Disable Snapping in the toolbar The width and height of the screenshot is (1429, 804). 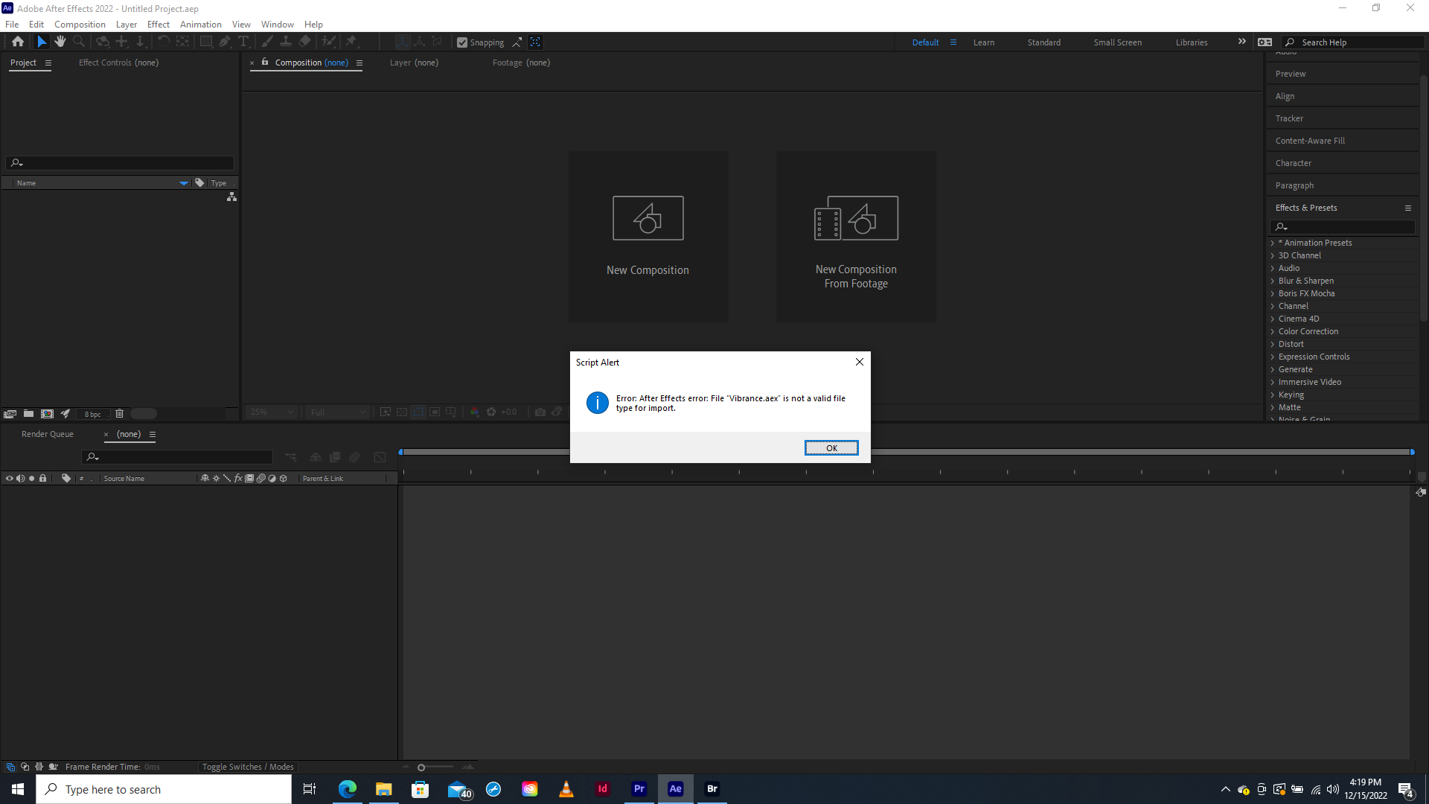coord(463,42)
